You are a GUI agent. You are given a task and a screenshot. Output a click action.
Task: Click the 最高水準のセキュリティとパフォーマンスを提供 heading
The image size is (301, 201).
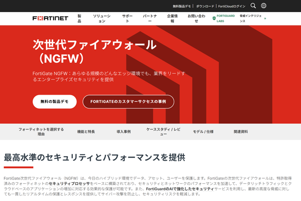pos(95,158)
